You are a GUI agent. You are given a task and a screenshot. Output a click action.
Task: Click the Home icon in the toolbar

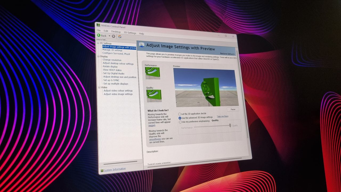click(x=120, y=36)
